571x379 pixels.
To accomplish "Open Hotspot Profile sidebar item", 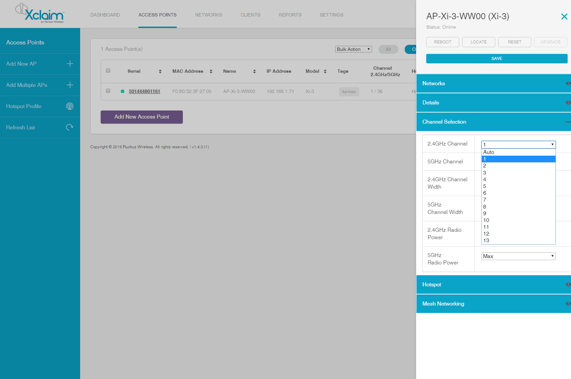I will point(40,106).
